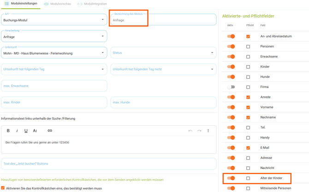The width and height of the screenshot is (309, 192).
Task: Click the Bezeichnung des Moduls field
Action: pos(163,20)
